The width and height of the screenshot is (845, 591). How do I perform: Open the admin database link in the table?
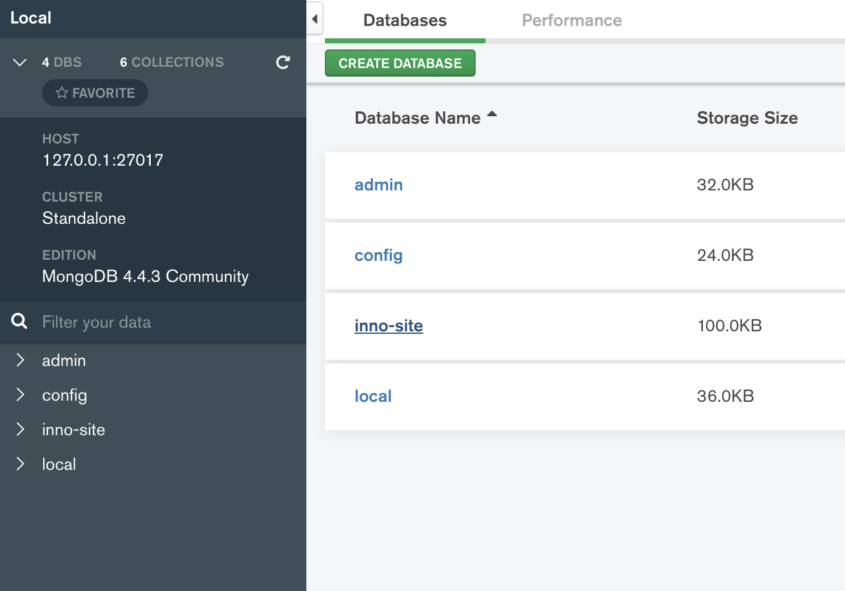click(x=379, y=185)
